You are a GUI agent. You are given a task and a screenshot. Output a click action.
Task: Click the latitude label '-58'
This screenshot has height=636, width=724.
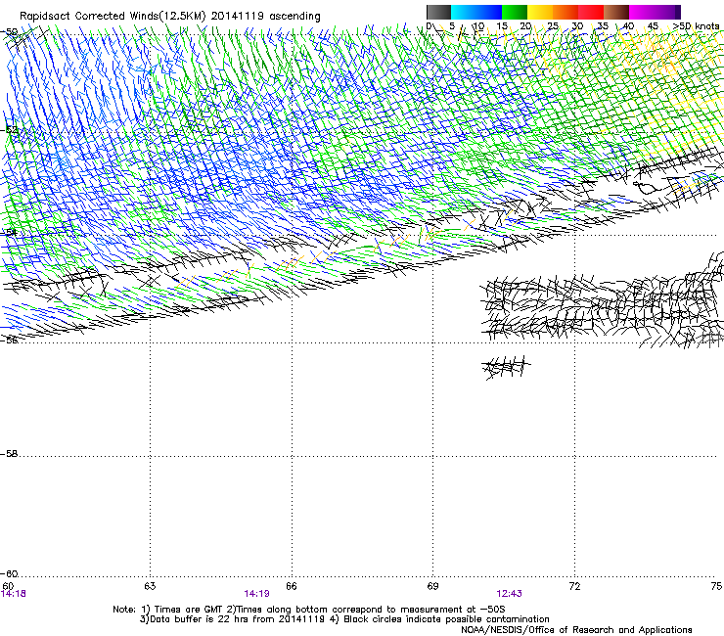coord(9,454)
